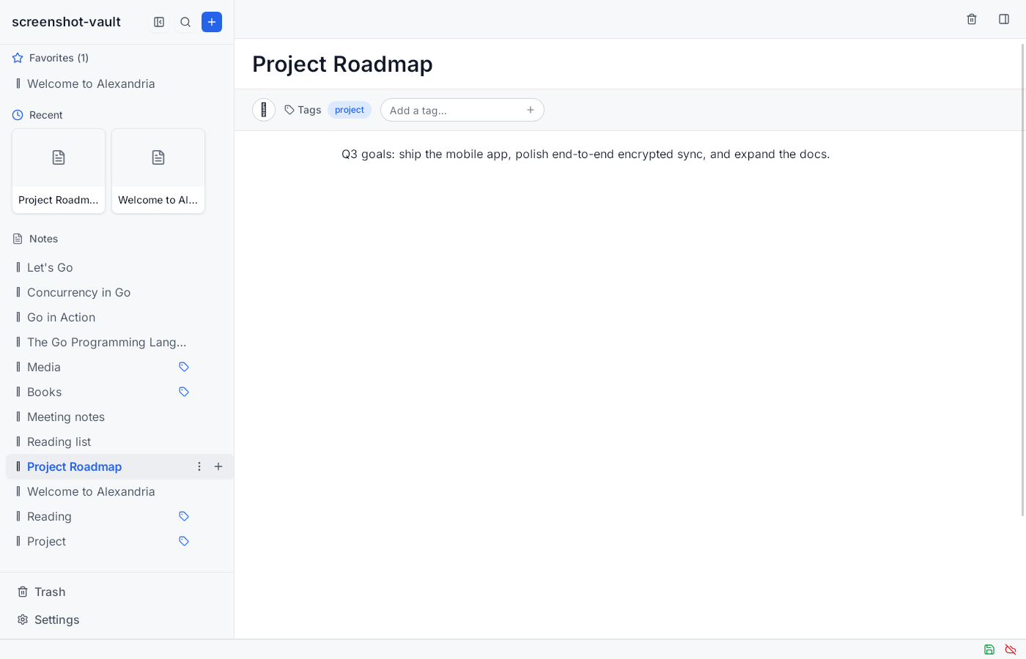Click the project tag chip
The width and height of the screenshot is (1026, 659).
click(x=350, y=110)
